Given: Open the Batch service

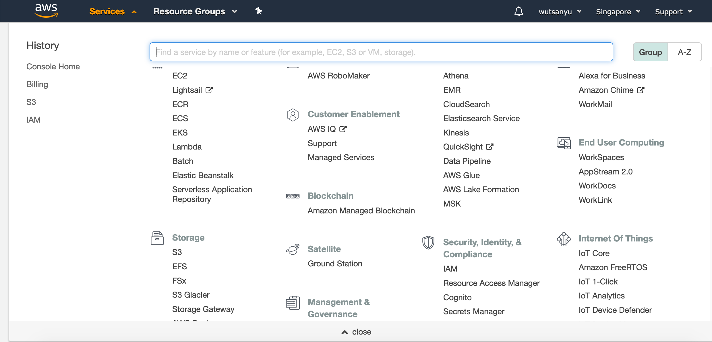Looking at the screenshot, I should pyautogui.click(x=183, y=161).
